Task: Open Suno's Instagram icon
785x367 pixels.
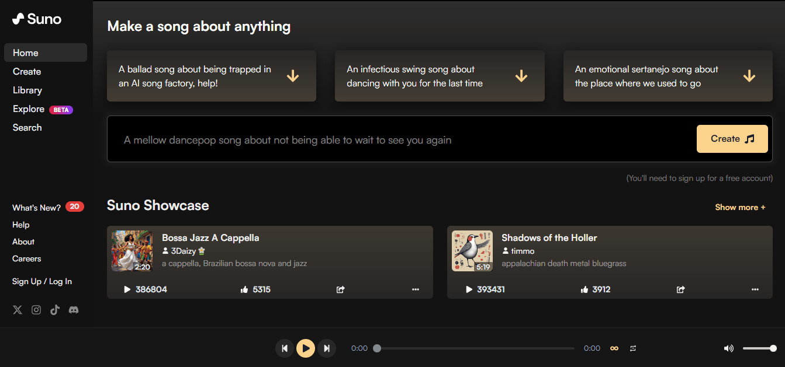Action: (36, 310)
